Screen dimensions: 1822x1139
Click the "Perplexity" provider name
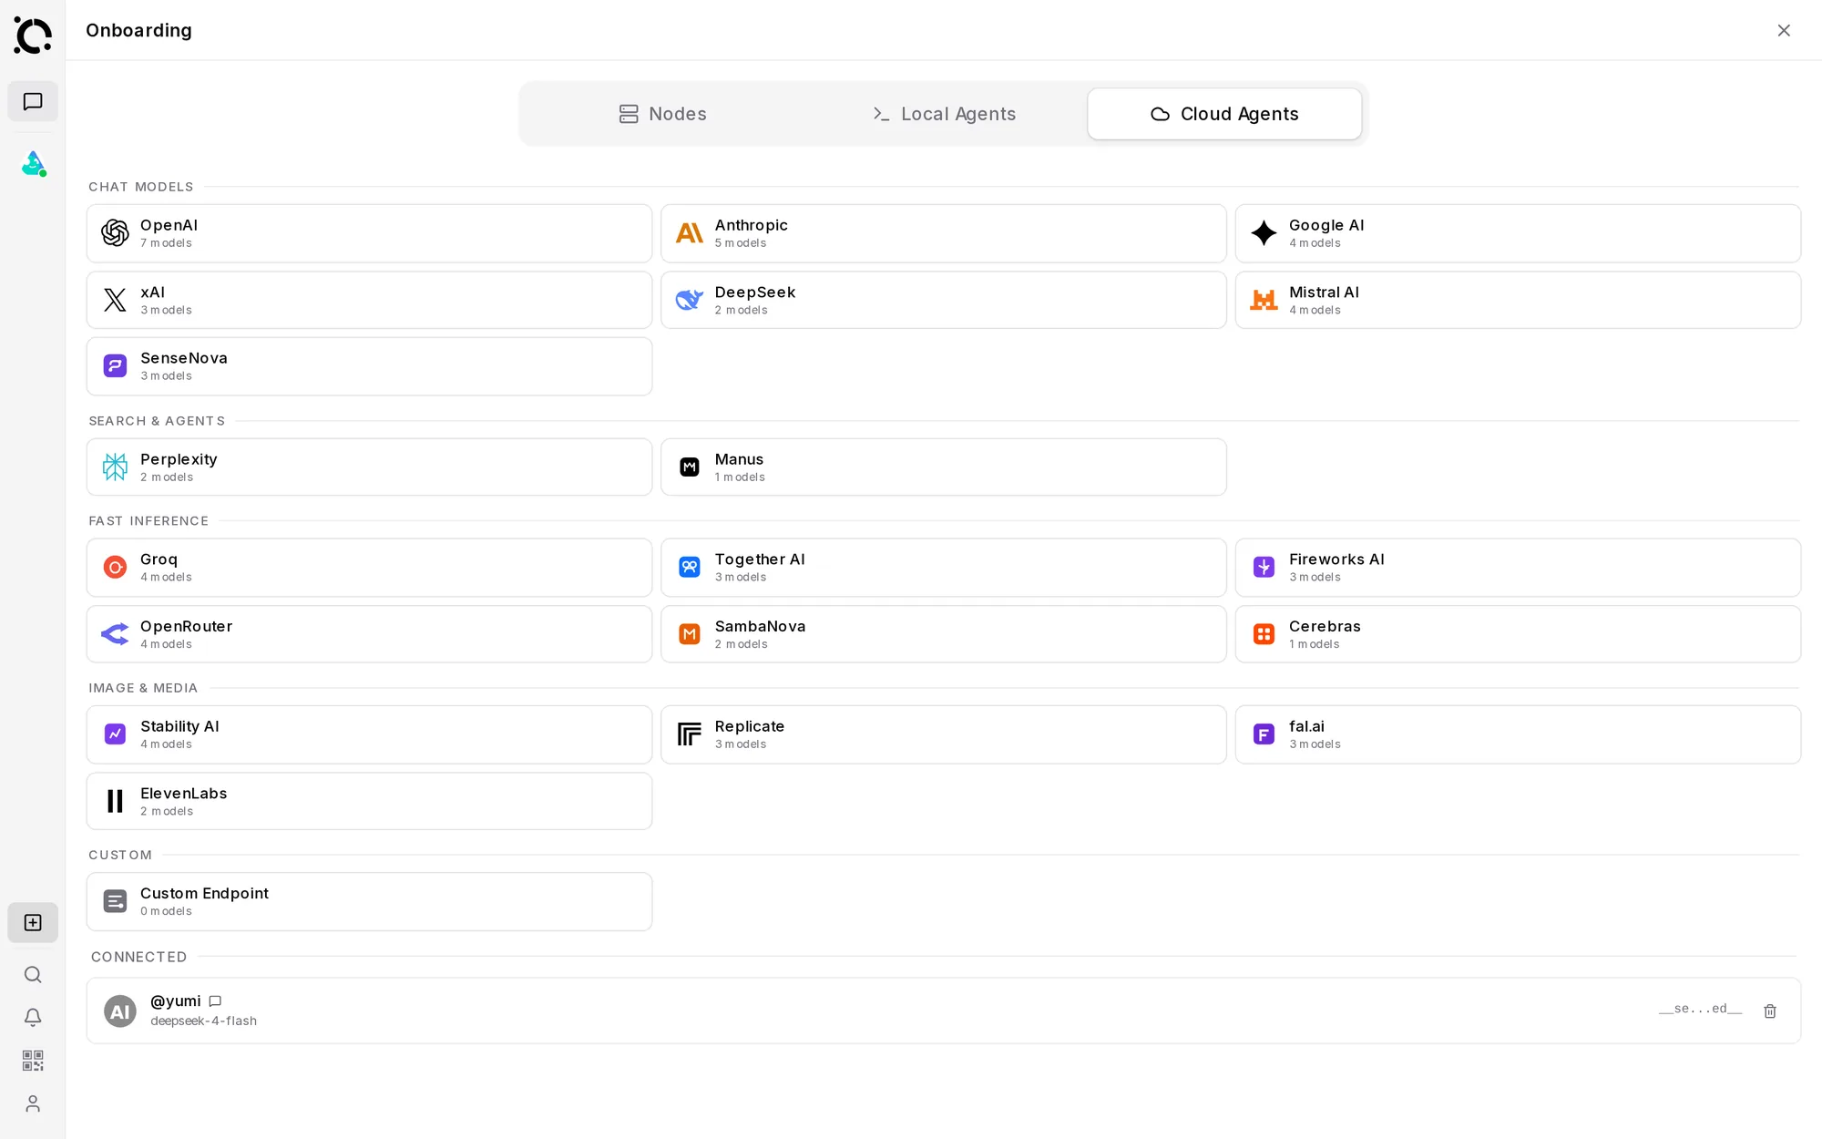[179, 459]
